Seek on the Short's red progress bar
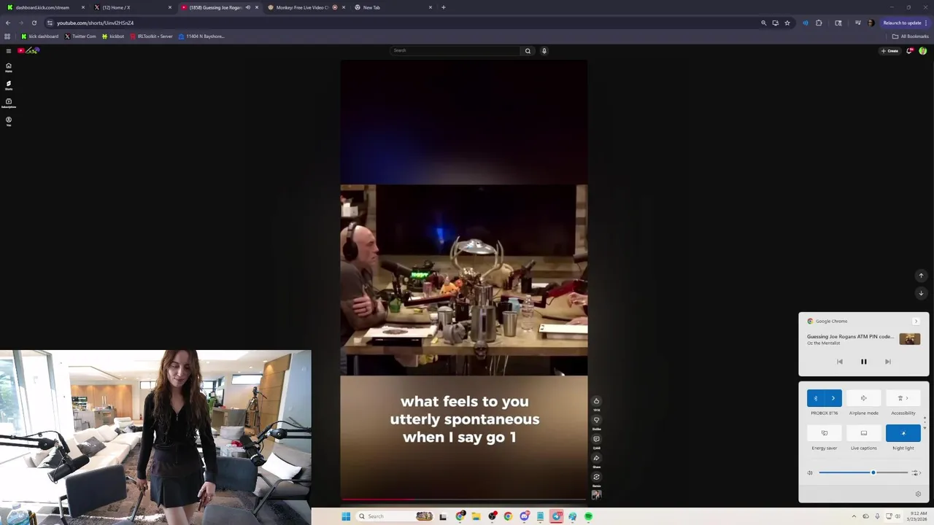The height and width of the screenshot is (525, 934). [463, 500]
